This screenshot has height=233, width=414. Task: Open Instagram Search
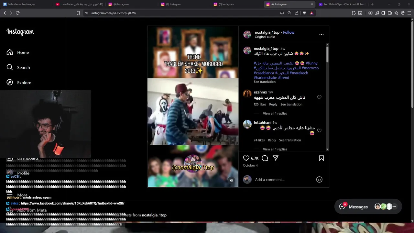(x=18, y=67)
